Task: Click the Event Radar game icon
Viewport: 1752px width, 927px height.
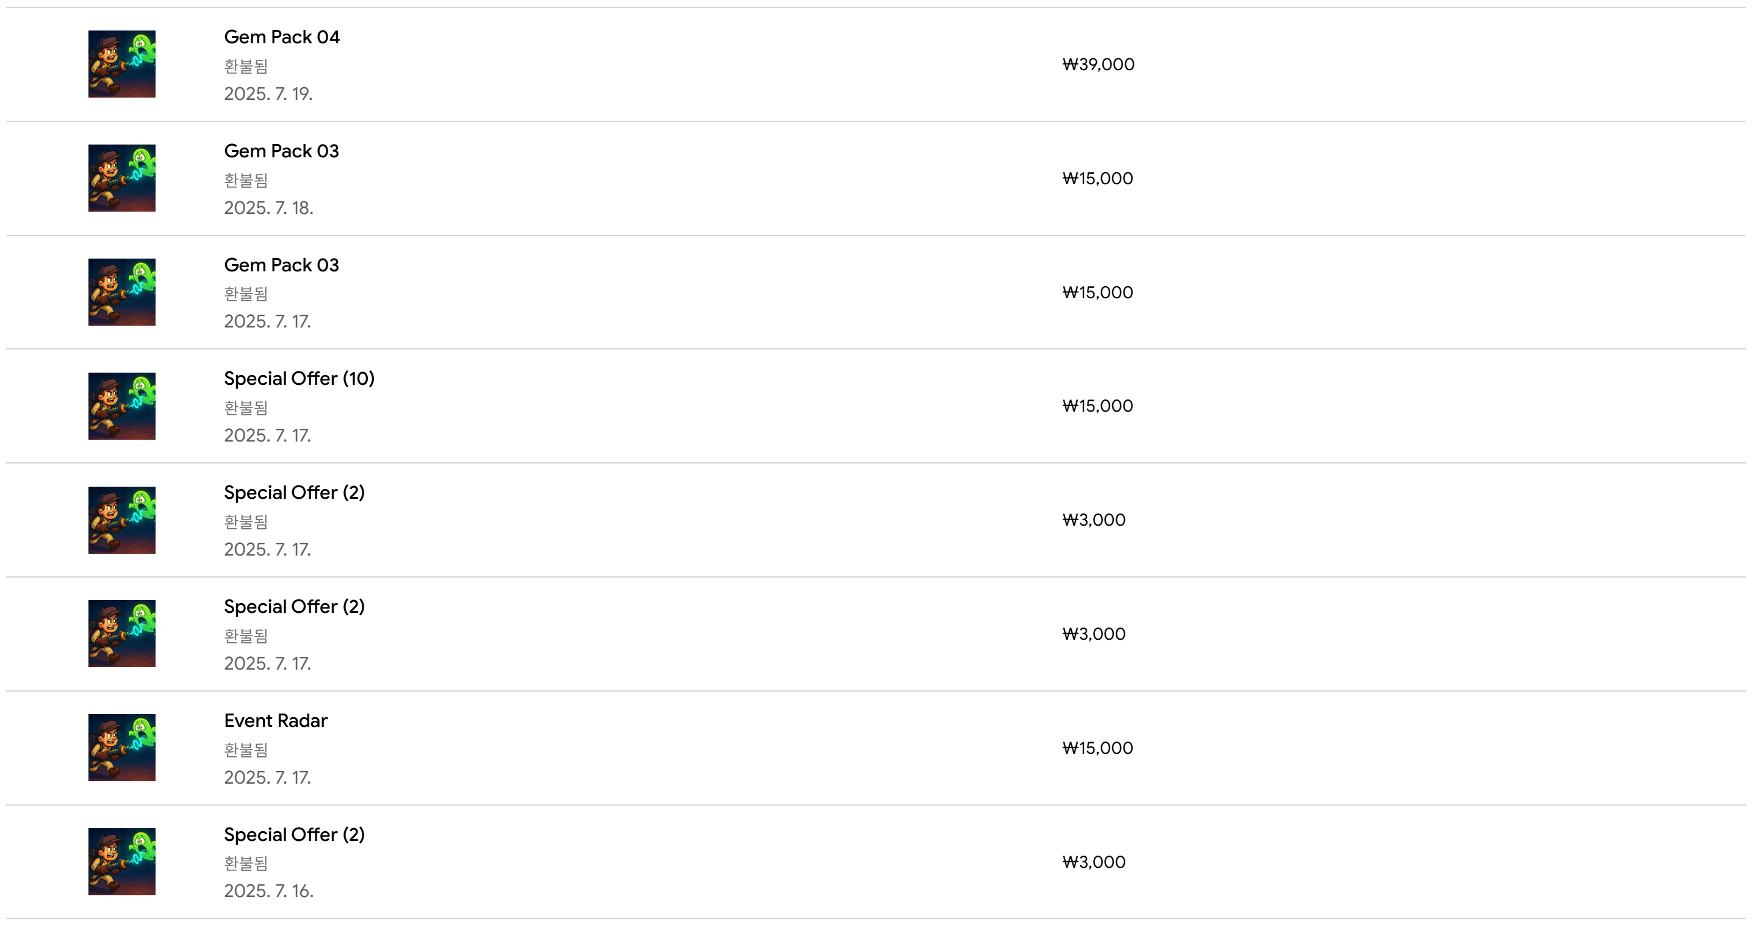Action: tap(122, 748)
